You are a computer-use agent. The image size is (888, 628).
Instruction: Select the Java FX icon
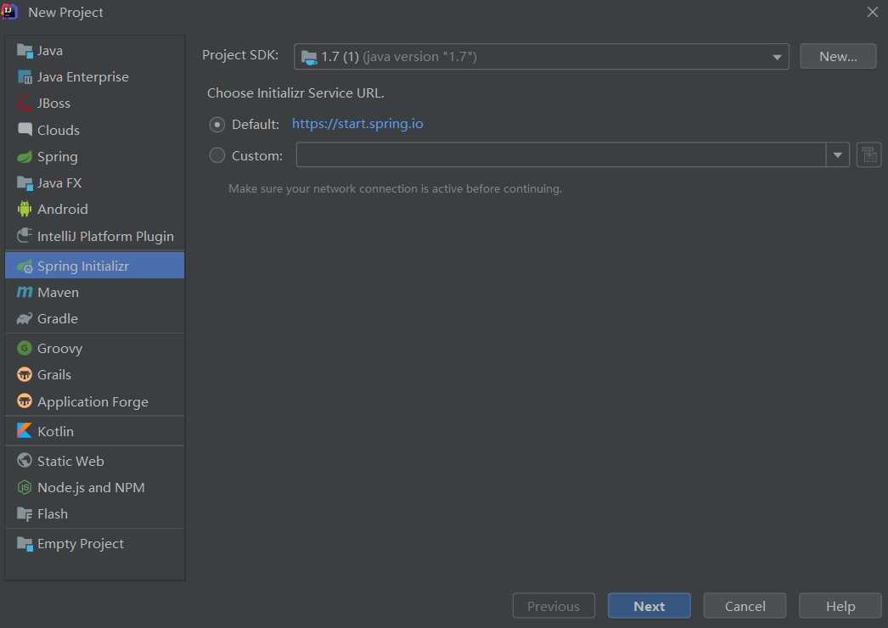tap(25, 183)
